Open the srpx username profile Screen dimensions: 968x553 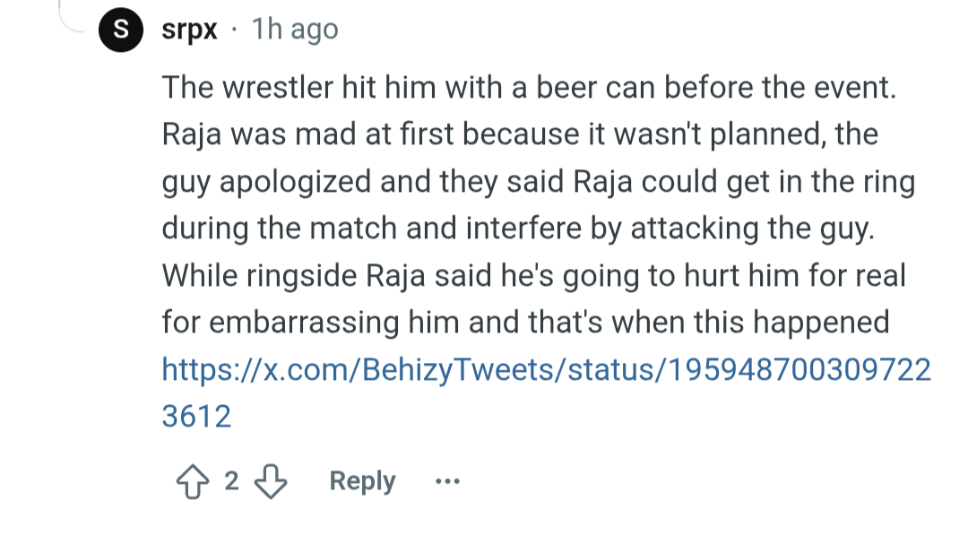[x=189, y=30]
